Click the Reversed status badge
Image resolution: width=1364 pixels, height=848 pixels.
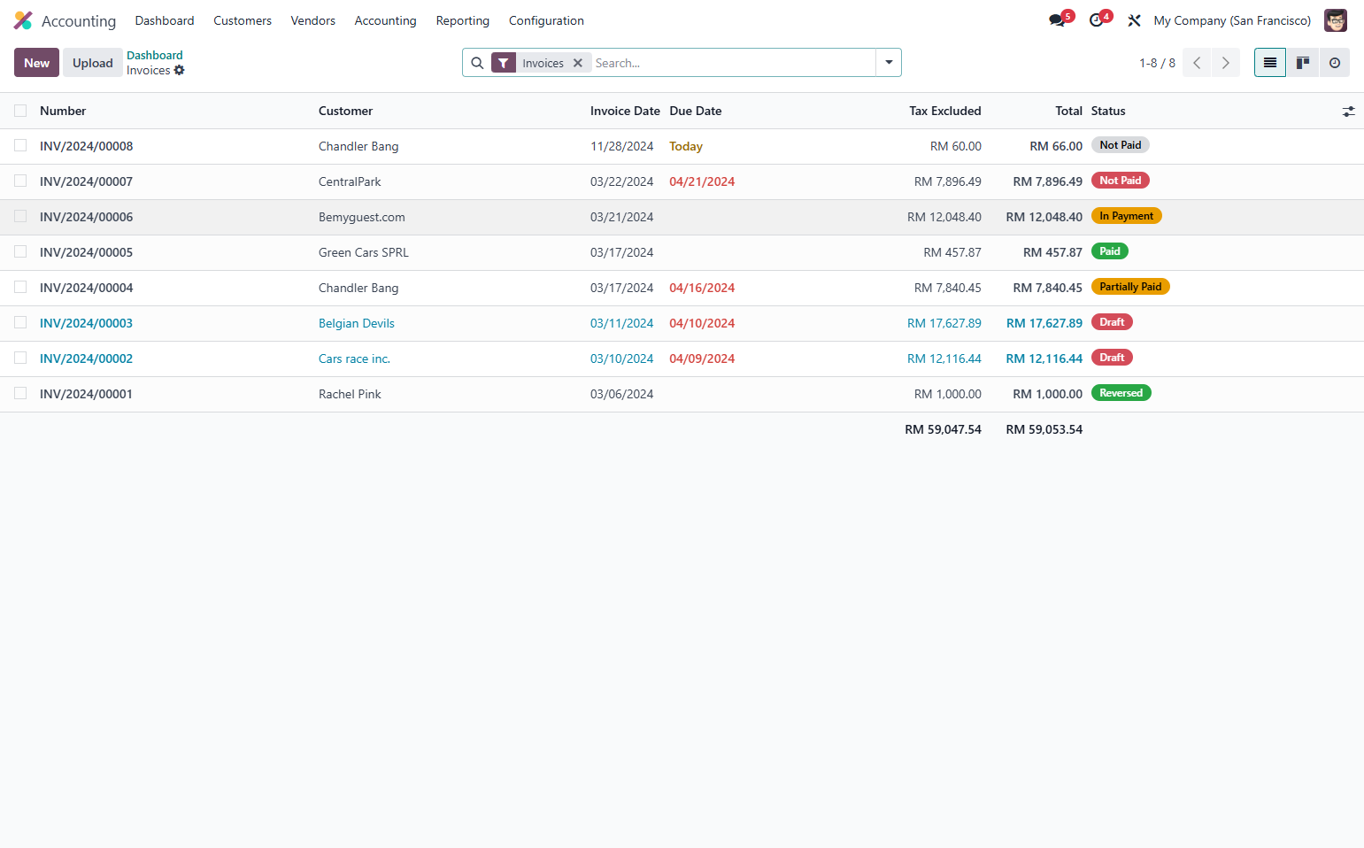1121,393
